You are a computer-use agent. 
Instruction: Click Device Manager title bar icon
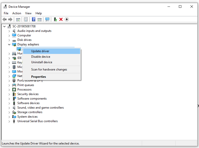click(x=5, y=7)
